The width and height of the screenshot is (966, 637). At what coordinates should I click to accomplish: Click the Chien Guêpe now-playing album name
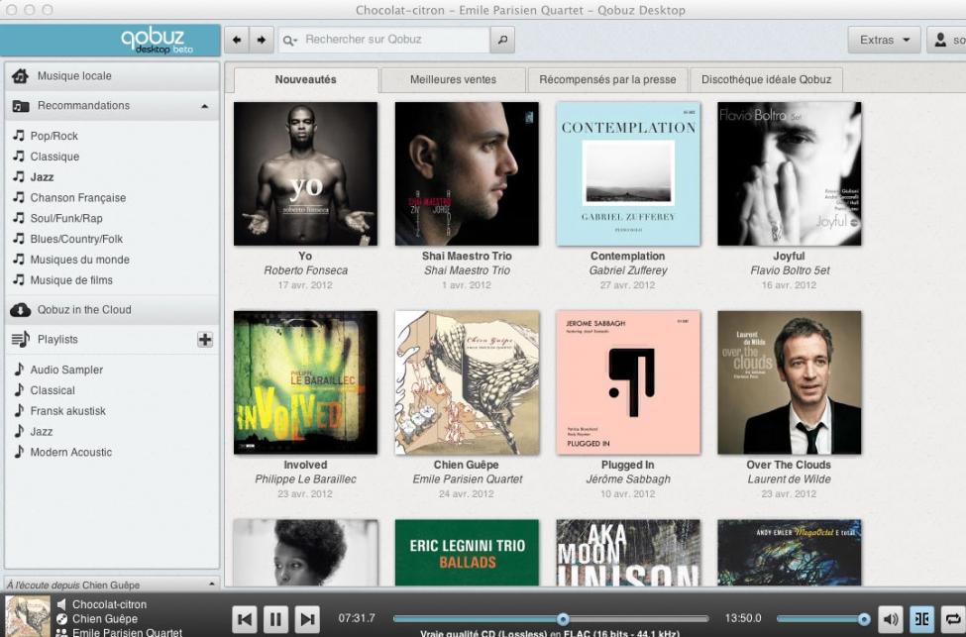(x=105, y=619)
